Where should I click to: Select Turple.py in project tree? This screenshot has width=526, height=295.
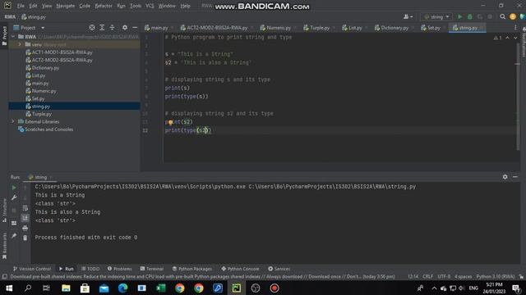coord(39,114)
